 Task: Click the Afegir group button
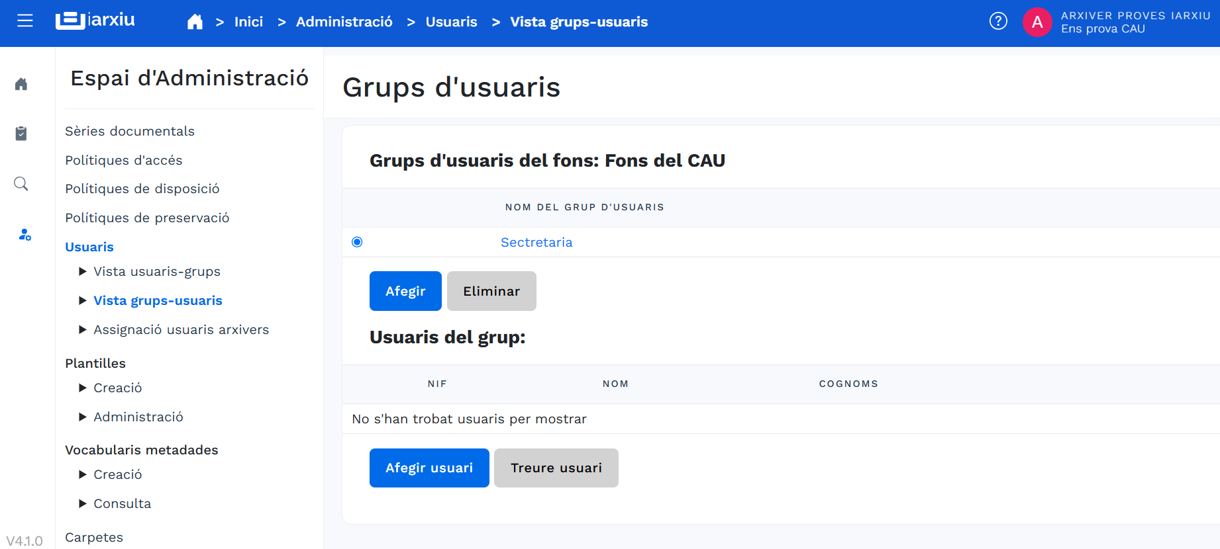click(405, 291)
